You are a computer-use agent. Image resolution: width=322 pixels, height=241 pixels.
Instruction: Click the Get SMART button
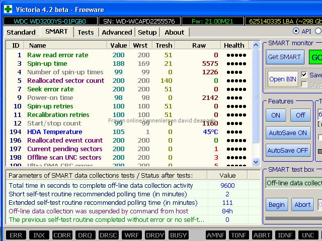click(x=285, y=57)
